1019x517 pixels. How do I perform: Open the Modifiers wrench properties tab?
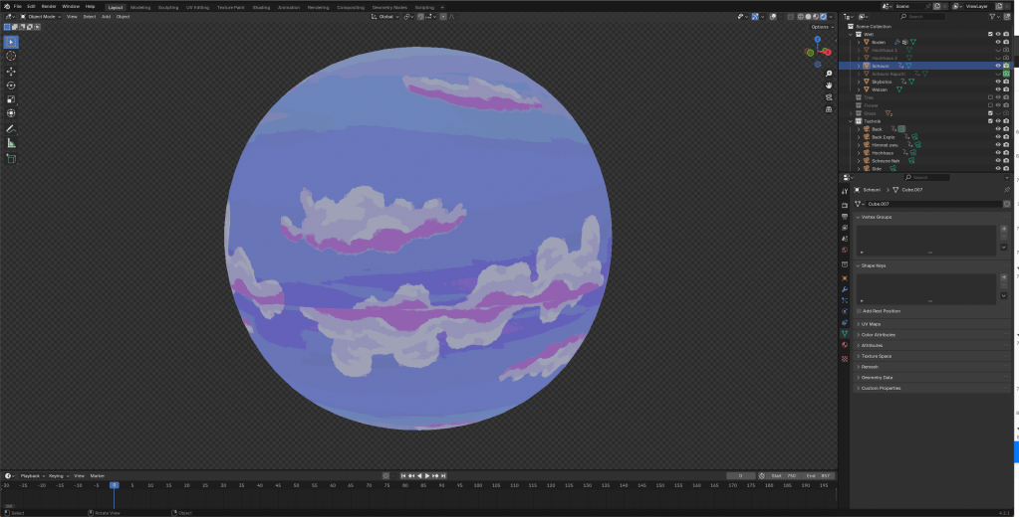[845, 289]
